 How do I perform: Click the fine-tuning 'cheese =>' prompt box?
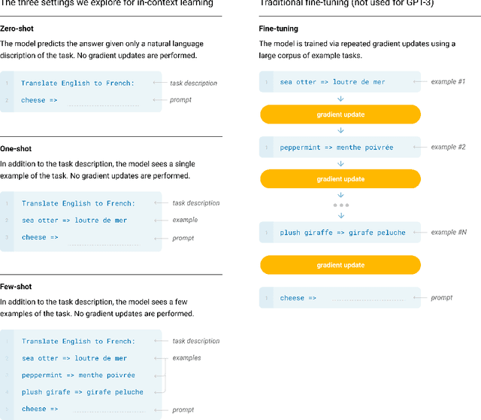tap(340, 298)
